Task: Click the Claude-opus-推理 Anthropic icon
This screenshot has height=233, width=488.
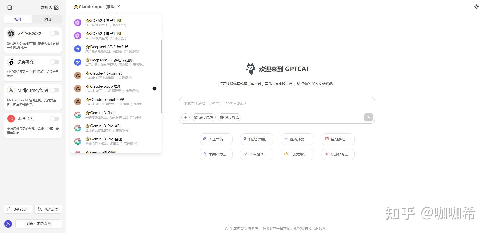Action: pyautogui.click(x=78, y=88)
